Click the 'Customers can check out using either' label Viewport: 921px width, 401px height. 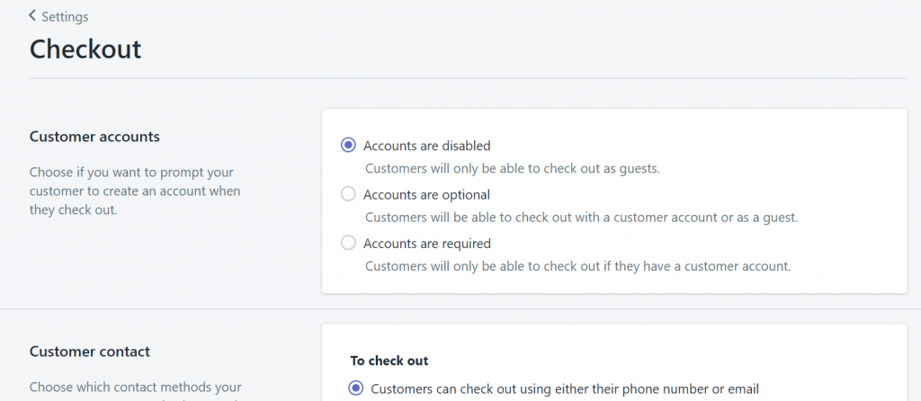[x=565, y=388]
